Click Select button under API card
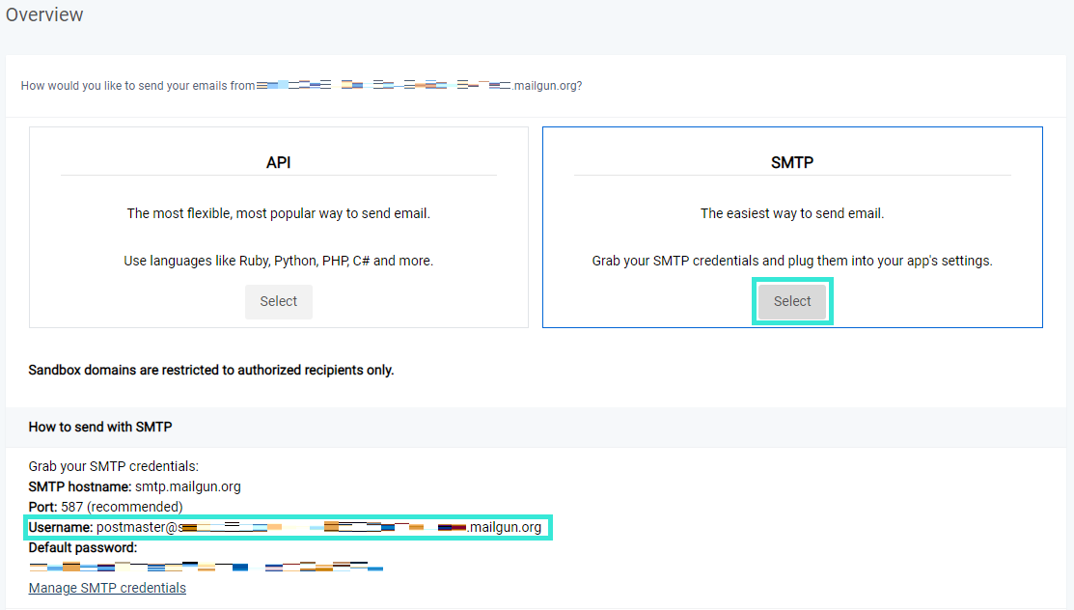The width and height of the screenshot is (1074, 610). [x=278, y=301]
